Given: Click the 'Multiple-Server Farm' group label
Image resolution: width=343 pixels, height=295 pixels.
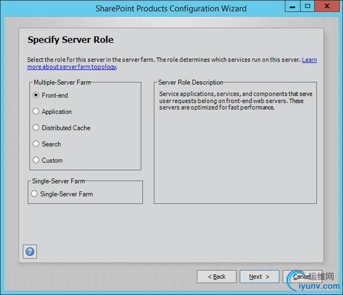Looking at the screenshot, I should 62,82.
